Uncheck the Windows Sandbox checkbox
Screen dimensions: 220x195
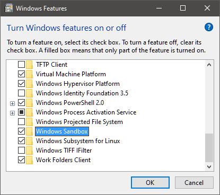point(22,131)
